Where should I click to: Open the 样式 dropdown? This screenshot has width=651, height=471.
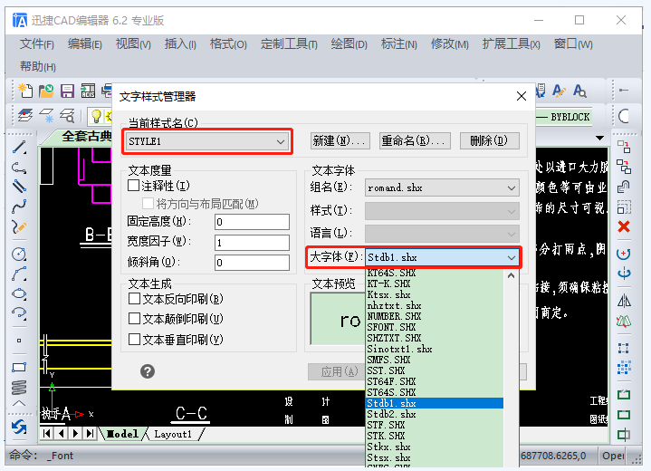442,211
